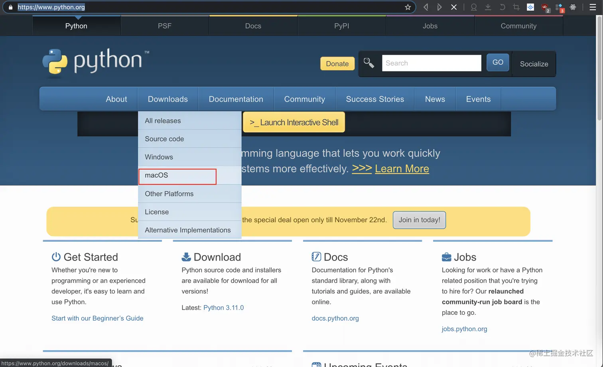This screenshot has height=367, width=603.
Task: Open the News navigation menu
Action: point(435,99)
